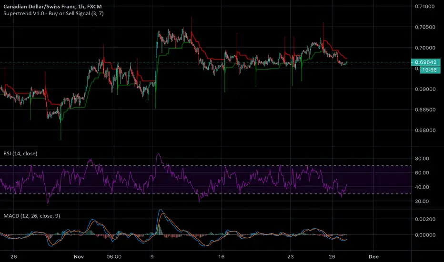Click the 0.68000 price axis label
The image size is (444, 262).
coord(425,131)
